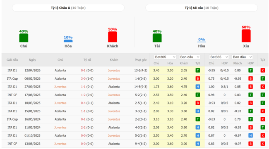Open the second Bet365 bookmaker dropdown
Image resolution: width=269 pixels, height=149 pixels.
pos(219,57)
